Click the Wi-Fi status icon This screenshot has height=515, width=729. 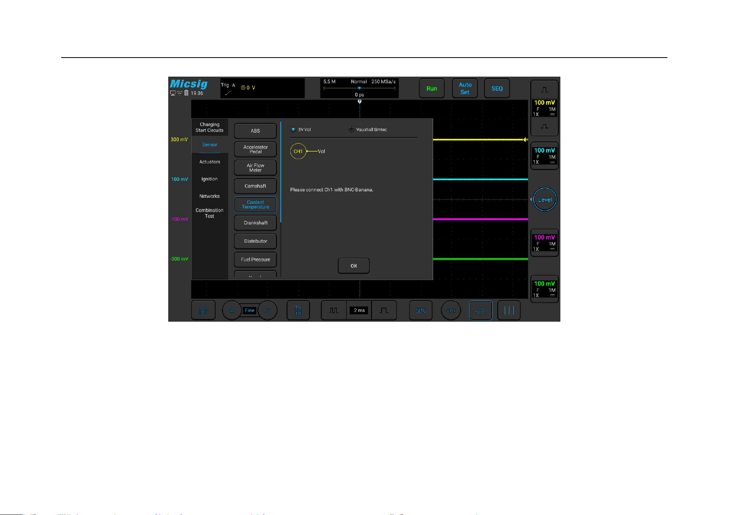click(x=180, y=93)
